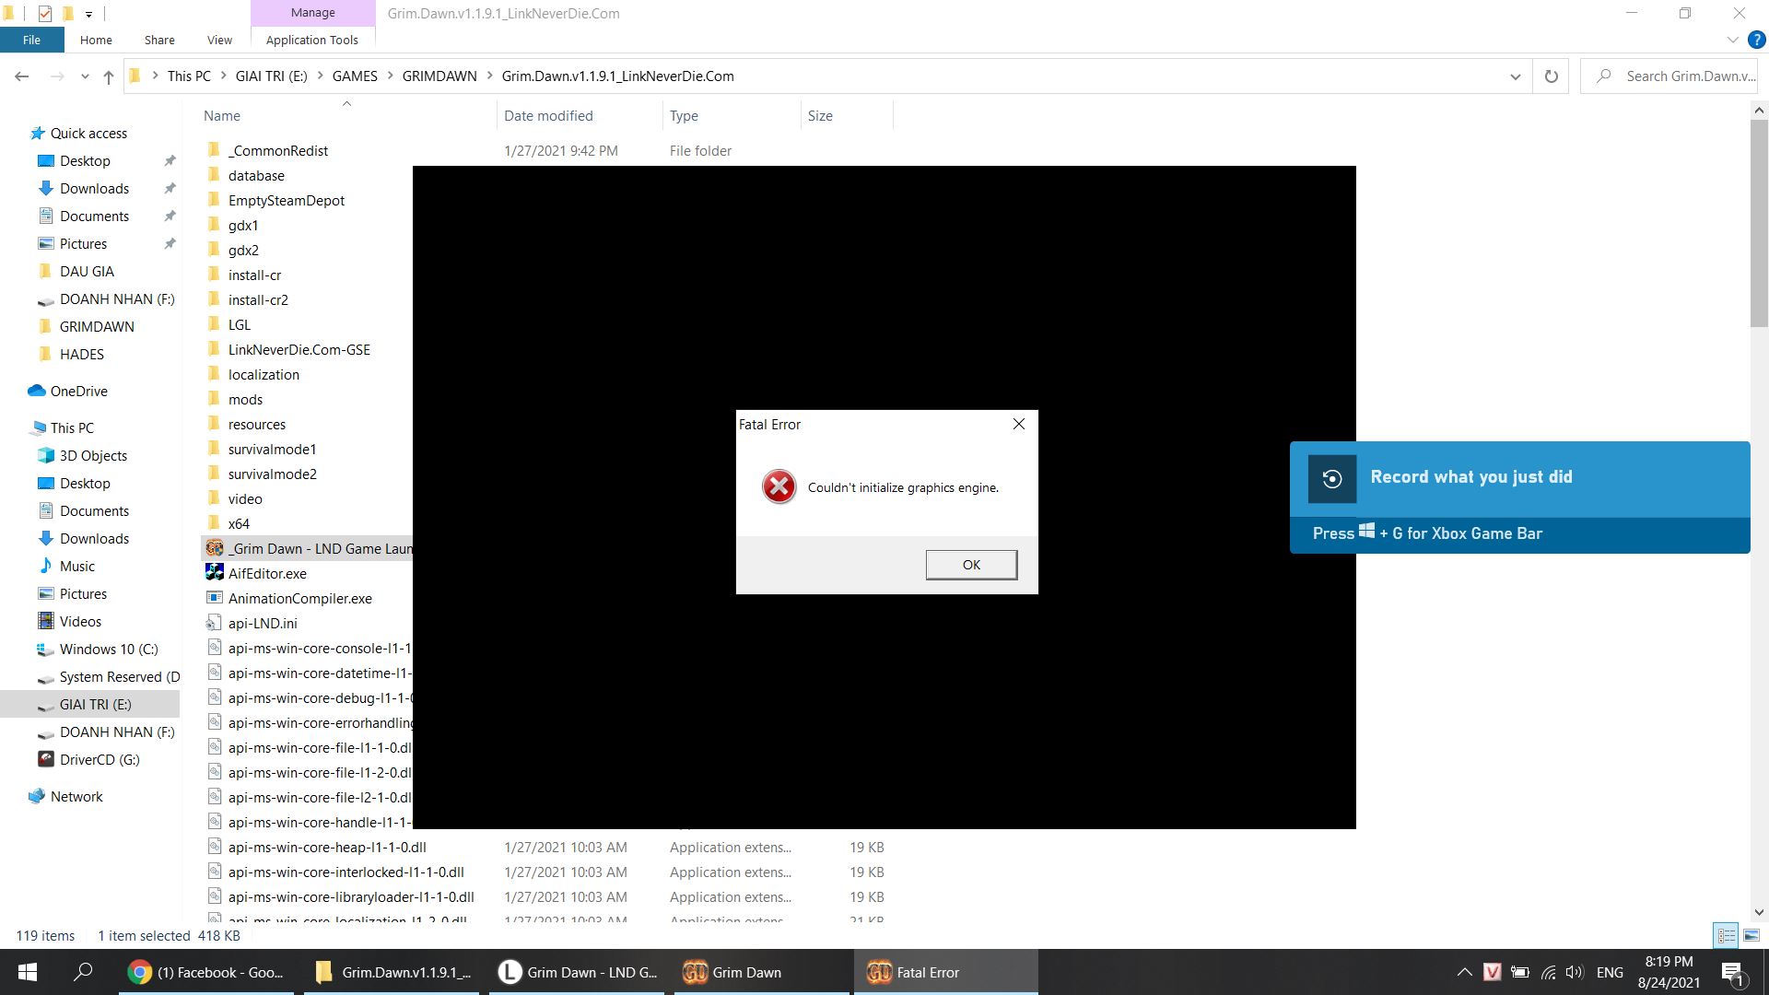Click the AifEditor.exe application icon
The height and width of the screenshot is (995, 1769).
pos(215,572)
